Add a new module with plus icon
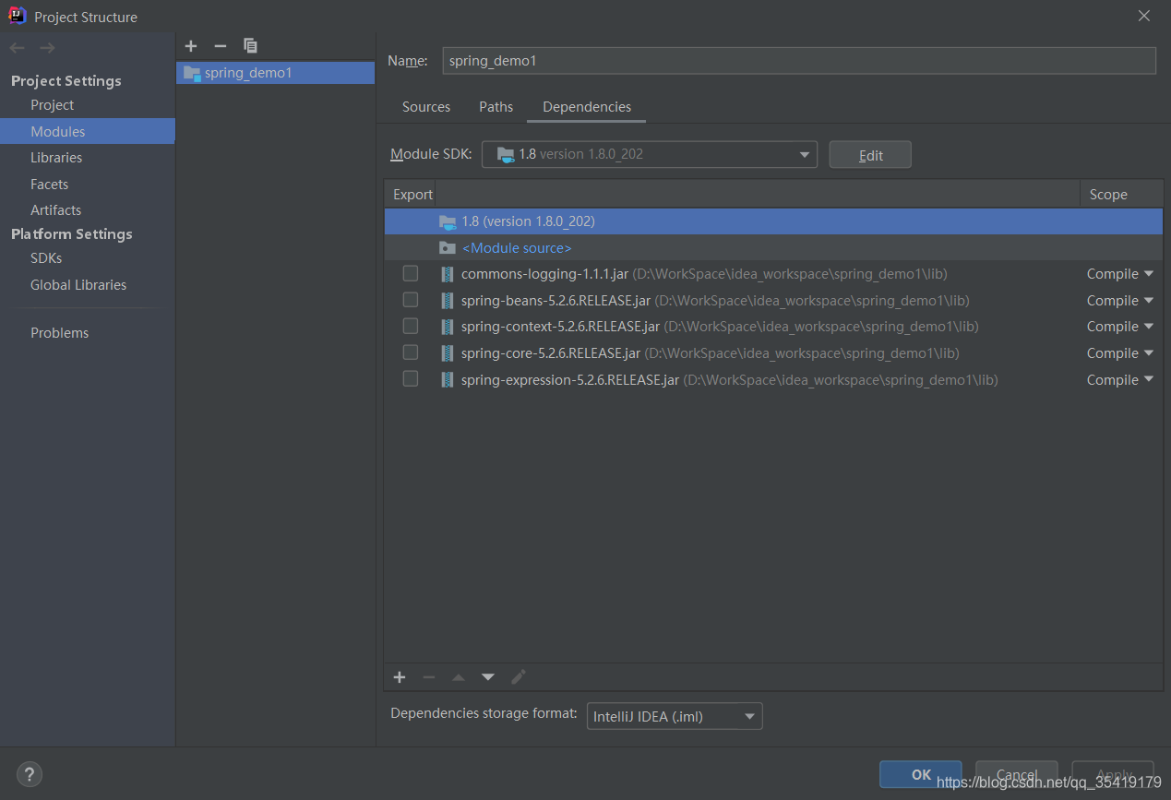The image size is (1171, 800). [x=191, y=45]
